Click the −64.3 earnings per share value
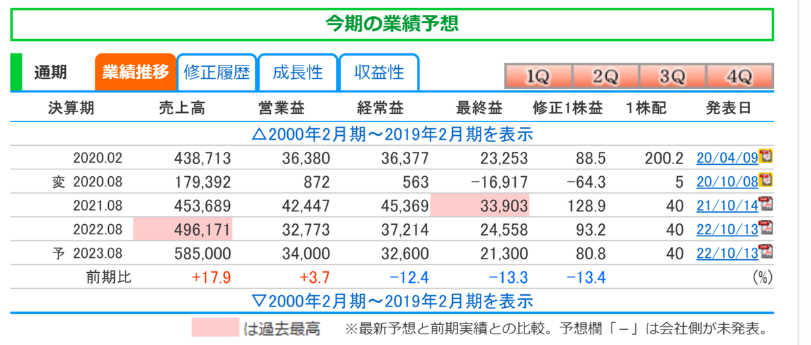The width and height of the screenshot is (811, 345). [586, 182]
